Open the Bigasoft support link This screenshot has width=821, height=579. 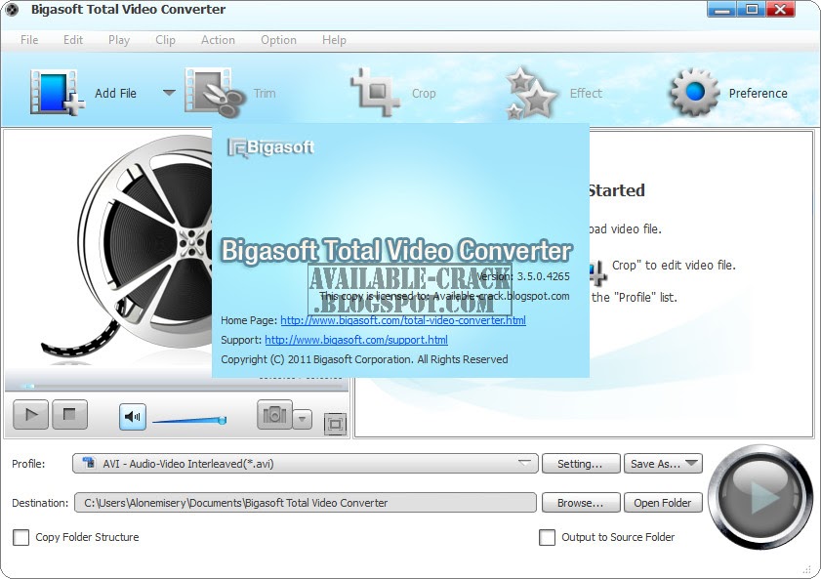click(356, 340)
